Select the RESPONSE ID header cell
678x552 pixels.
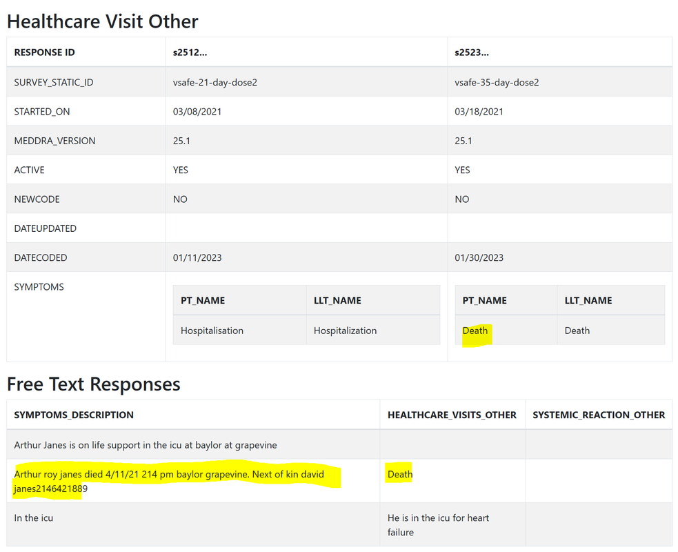tap(86, 52)
